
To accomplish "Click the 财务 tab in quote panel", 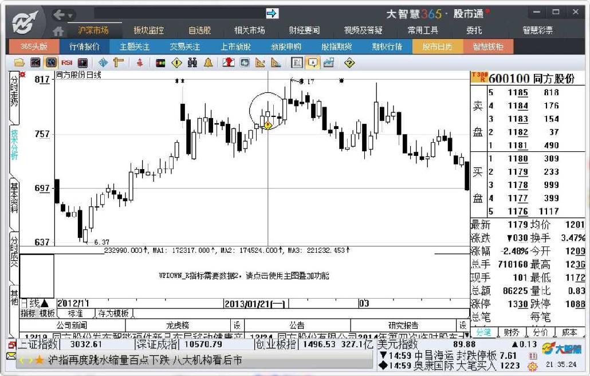I will point(512,332).
